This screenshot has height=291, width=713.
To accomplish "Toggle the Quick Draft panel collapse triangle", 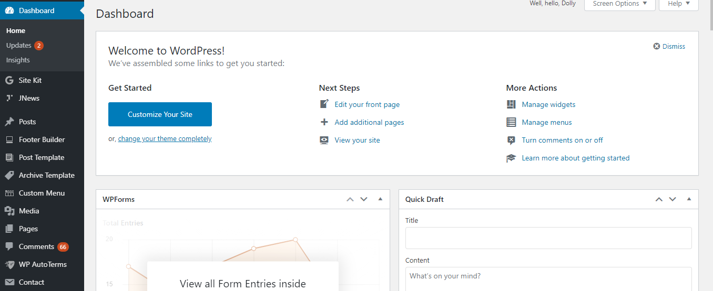I will (689, 199).
